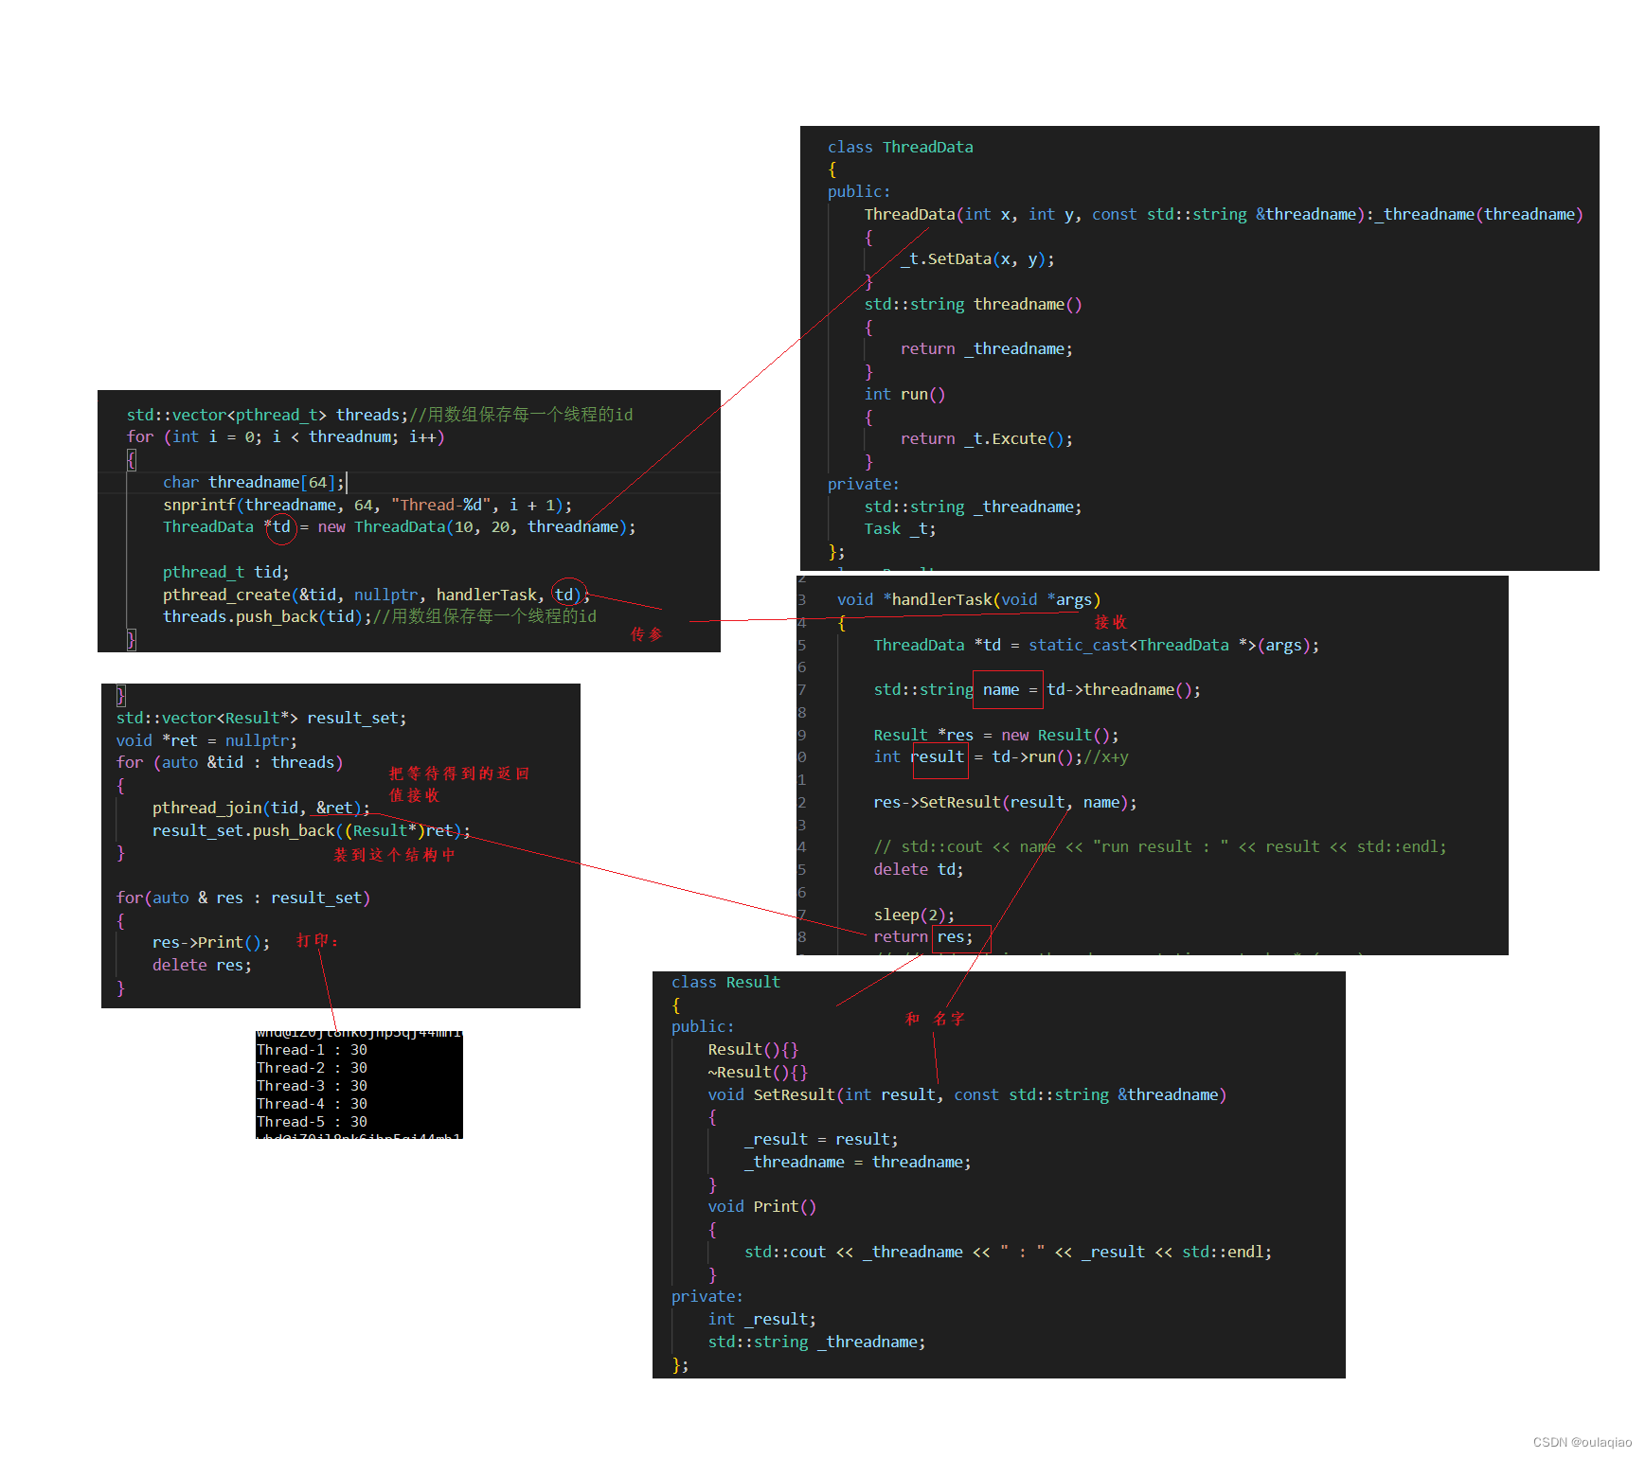Image resolution: width=1646 pixels, height=1458 pixels.
Task: Click 'std::string _threadname;' in ThreadData class
Action: [x=973, y=507]
